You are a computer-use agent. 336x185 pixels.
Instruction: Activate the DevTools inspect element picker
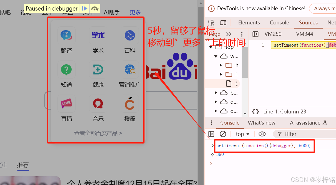tap(212, 23)
